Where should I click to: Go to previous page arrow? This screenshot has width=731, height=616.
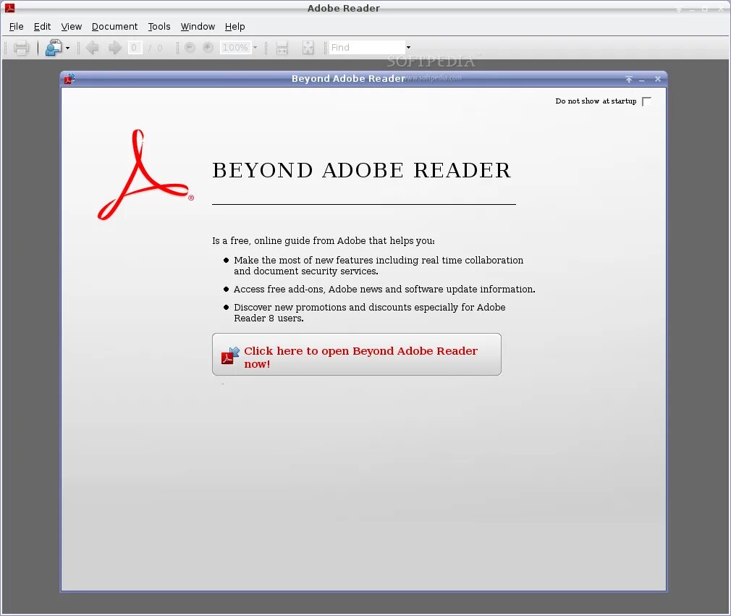point(93,48)
